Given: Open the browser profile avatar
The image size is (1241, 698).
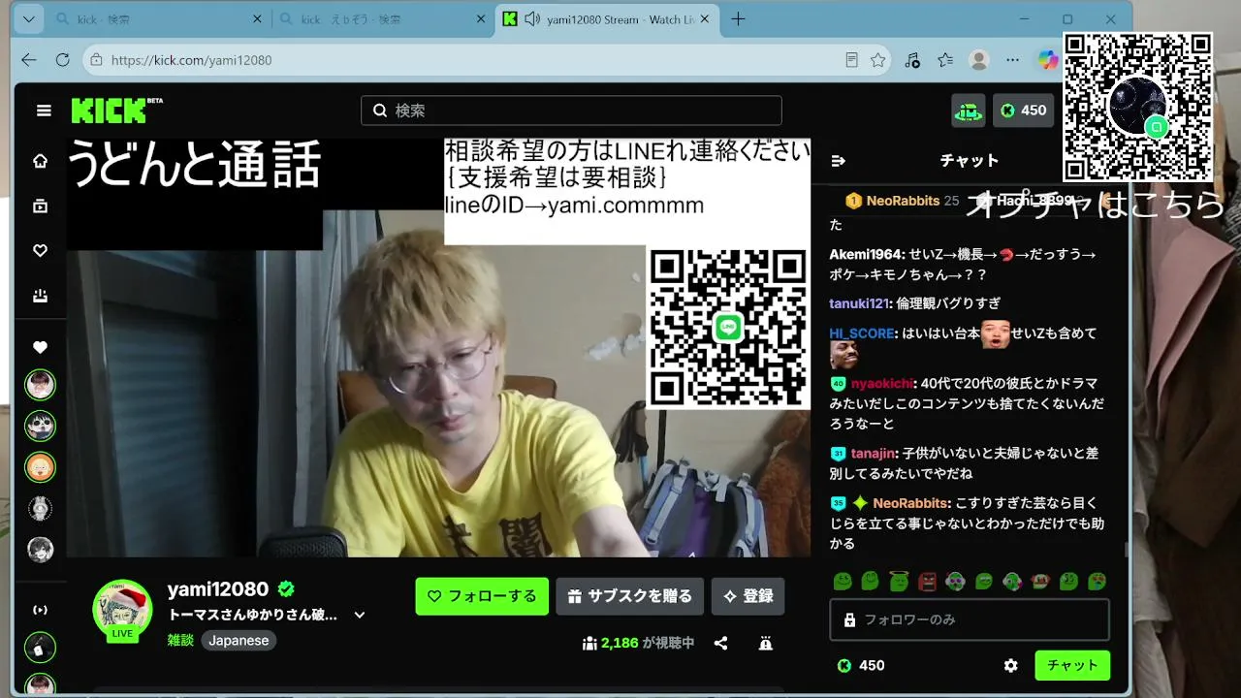Looking at the screenshot, I should click(979, 60).
